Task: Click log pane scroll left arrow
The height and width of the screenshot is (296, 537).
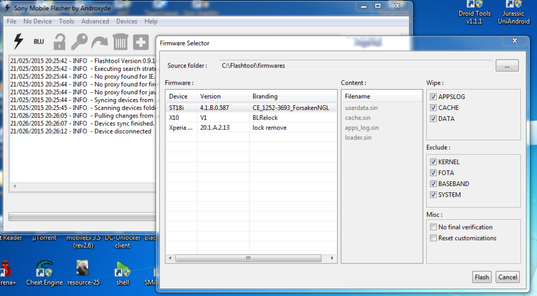Action: tap(14, 186)
